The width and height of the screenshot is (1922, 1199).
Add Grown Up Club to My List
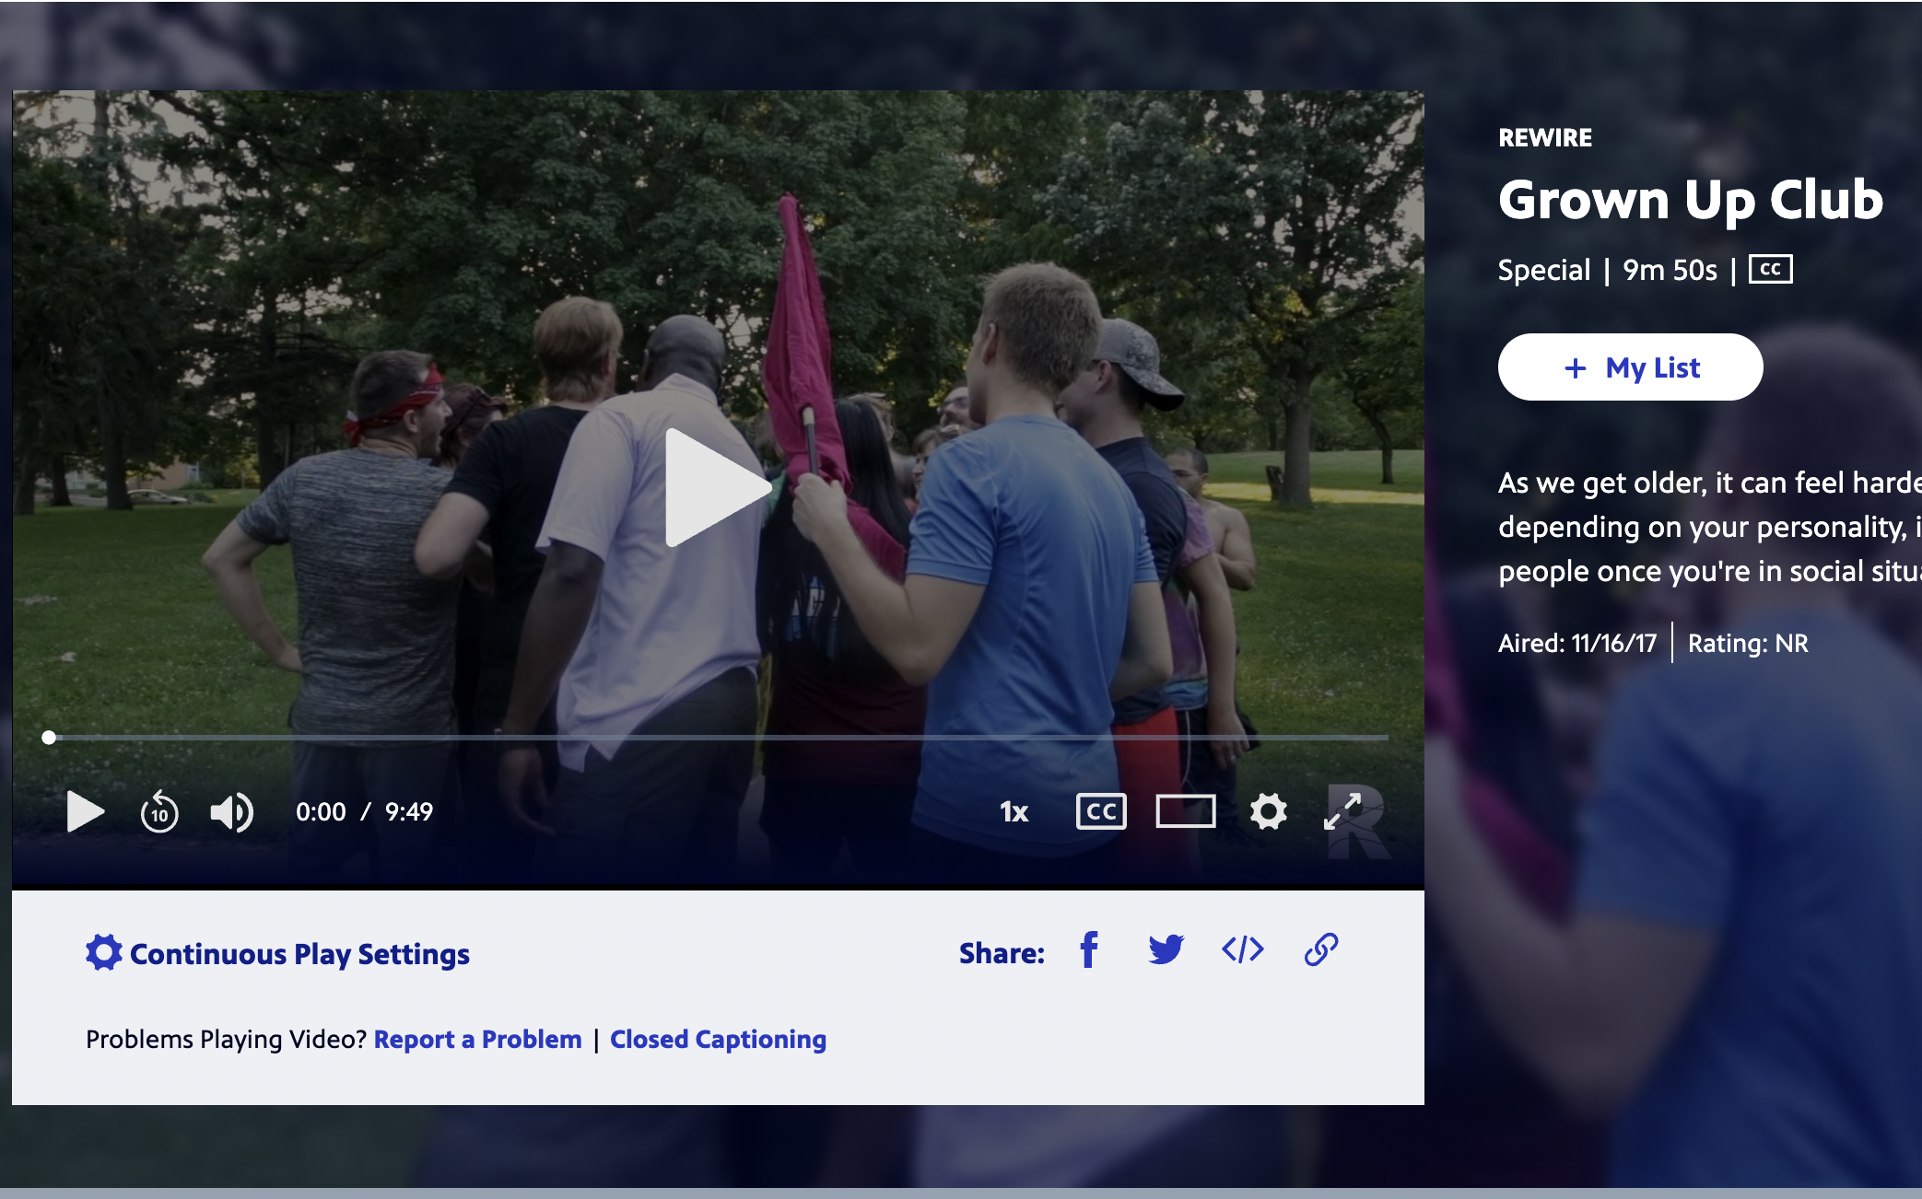click(x=1630, y=367)
